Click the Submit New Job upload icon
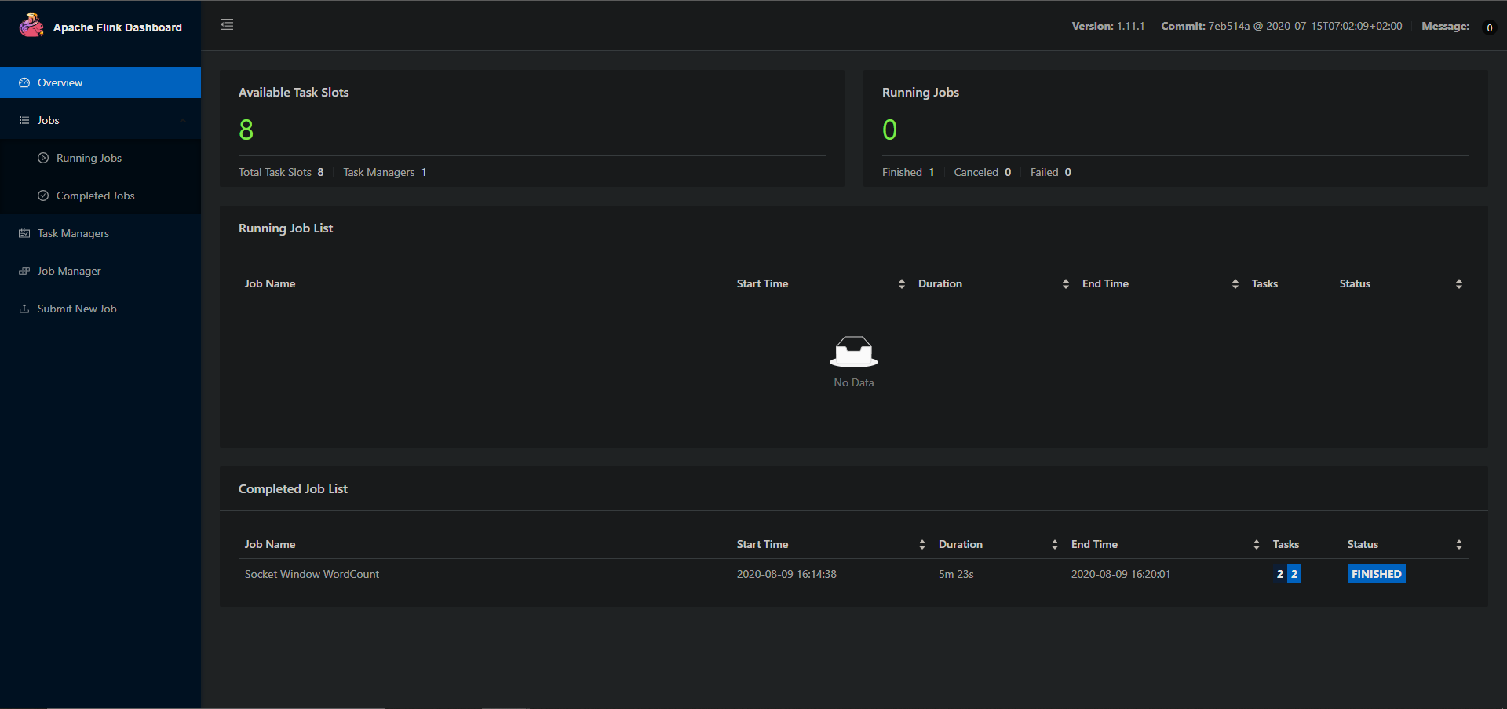This screenshot has width=1507, height=709. 24,309
